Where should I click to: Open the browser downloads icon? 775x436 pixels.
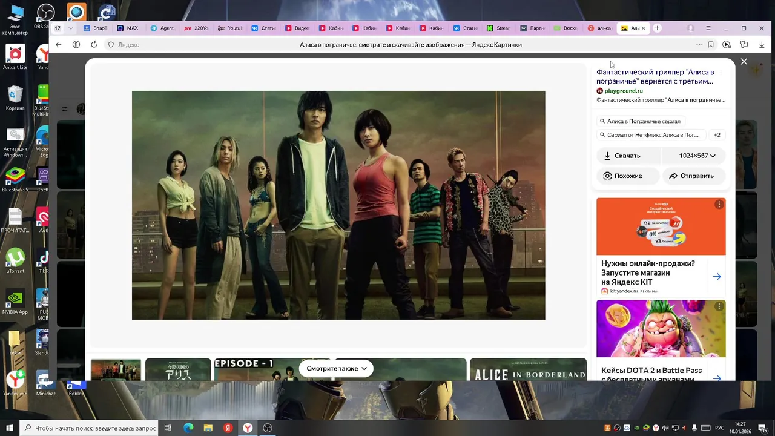[x=762, y=44]
